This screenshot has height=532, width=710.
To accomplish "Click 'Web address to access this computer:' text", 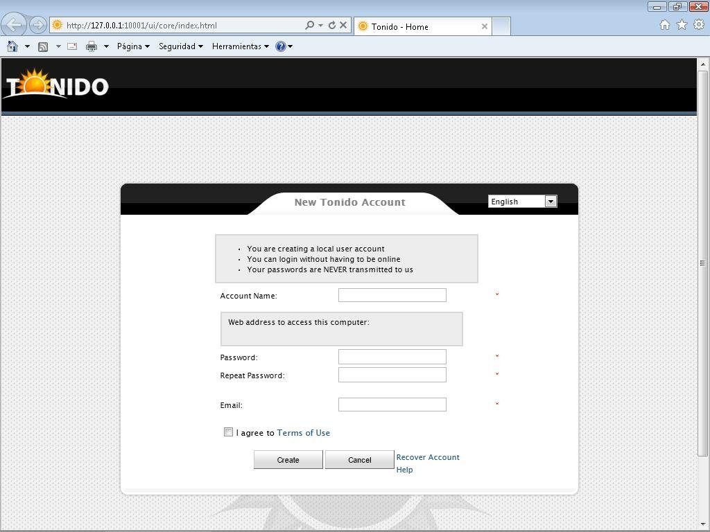I will tap(299, 322).
